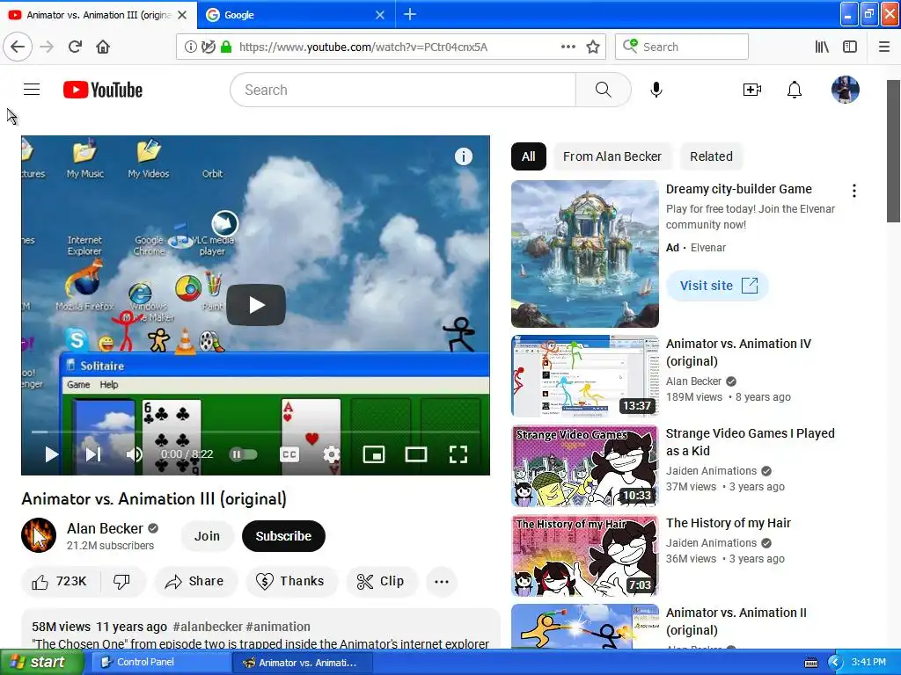Click the page vertical scrollbar
This screenshot has width=901, height=675.
pos(894,151)
